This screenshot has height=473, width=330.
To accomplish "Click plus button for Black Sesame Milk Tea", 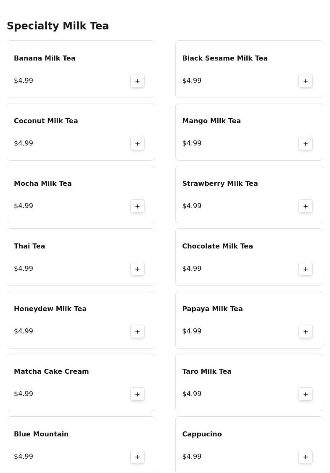I will pos(306,81).
